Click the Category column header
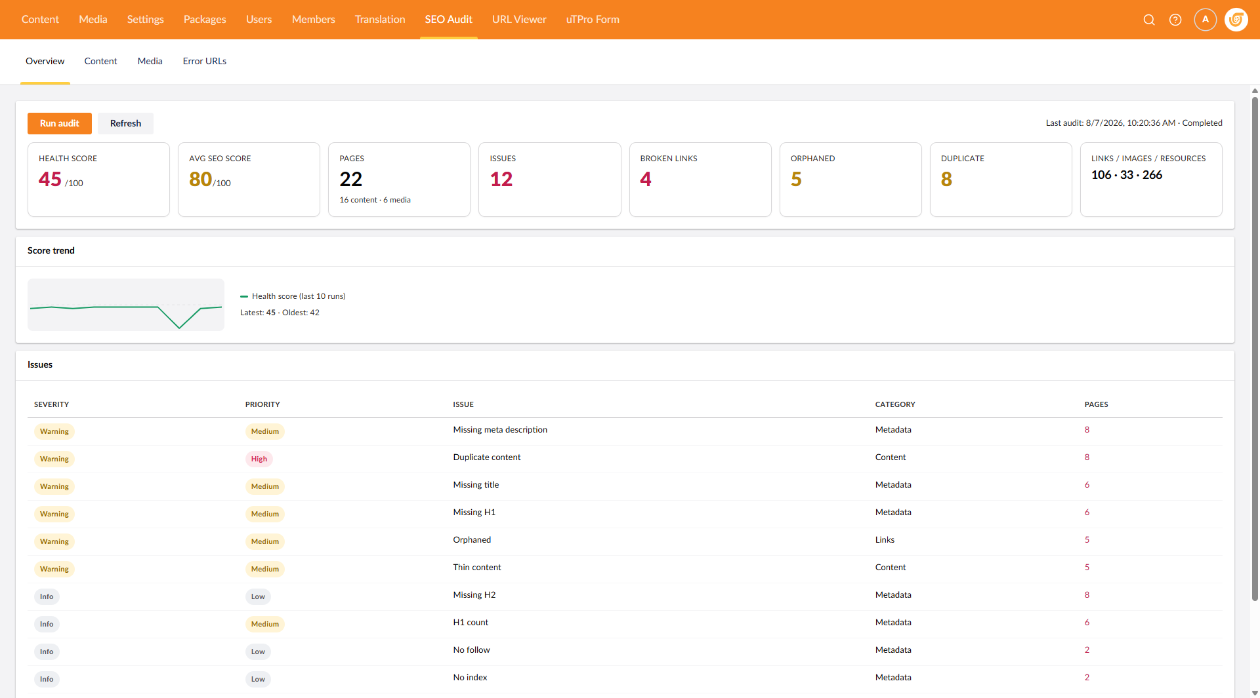This screenshot has width=1260, height=698. pos(895,404)
